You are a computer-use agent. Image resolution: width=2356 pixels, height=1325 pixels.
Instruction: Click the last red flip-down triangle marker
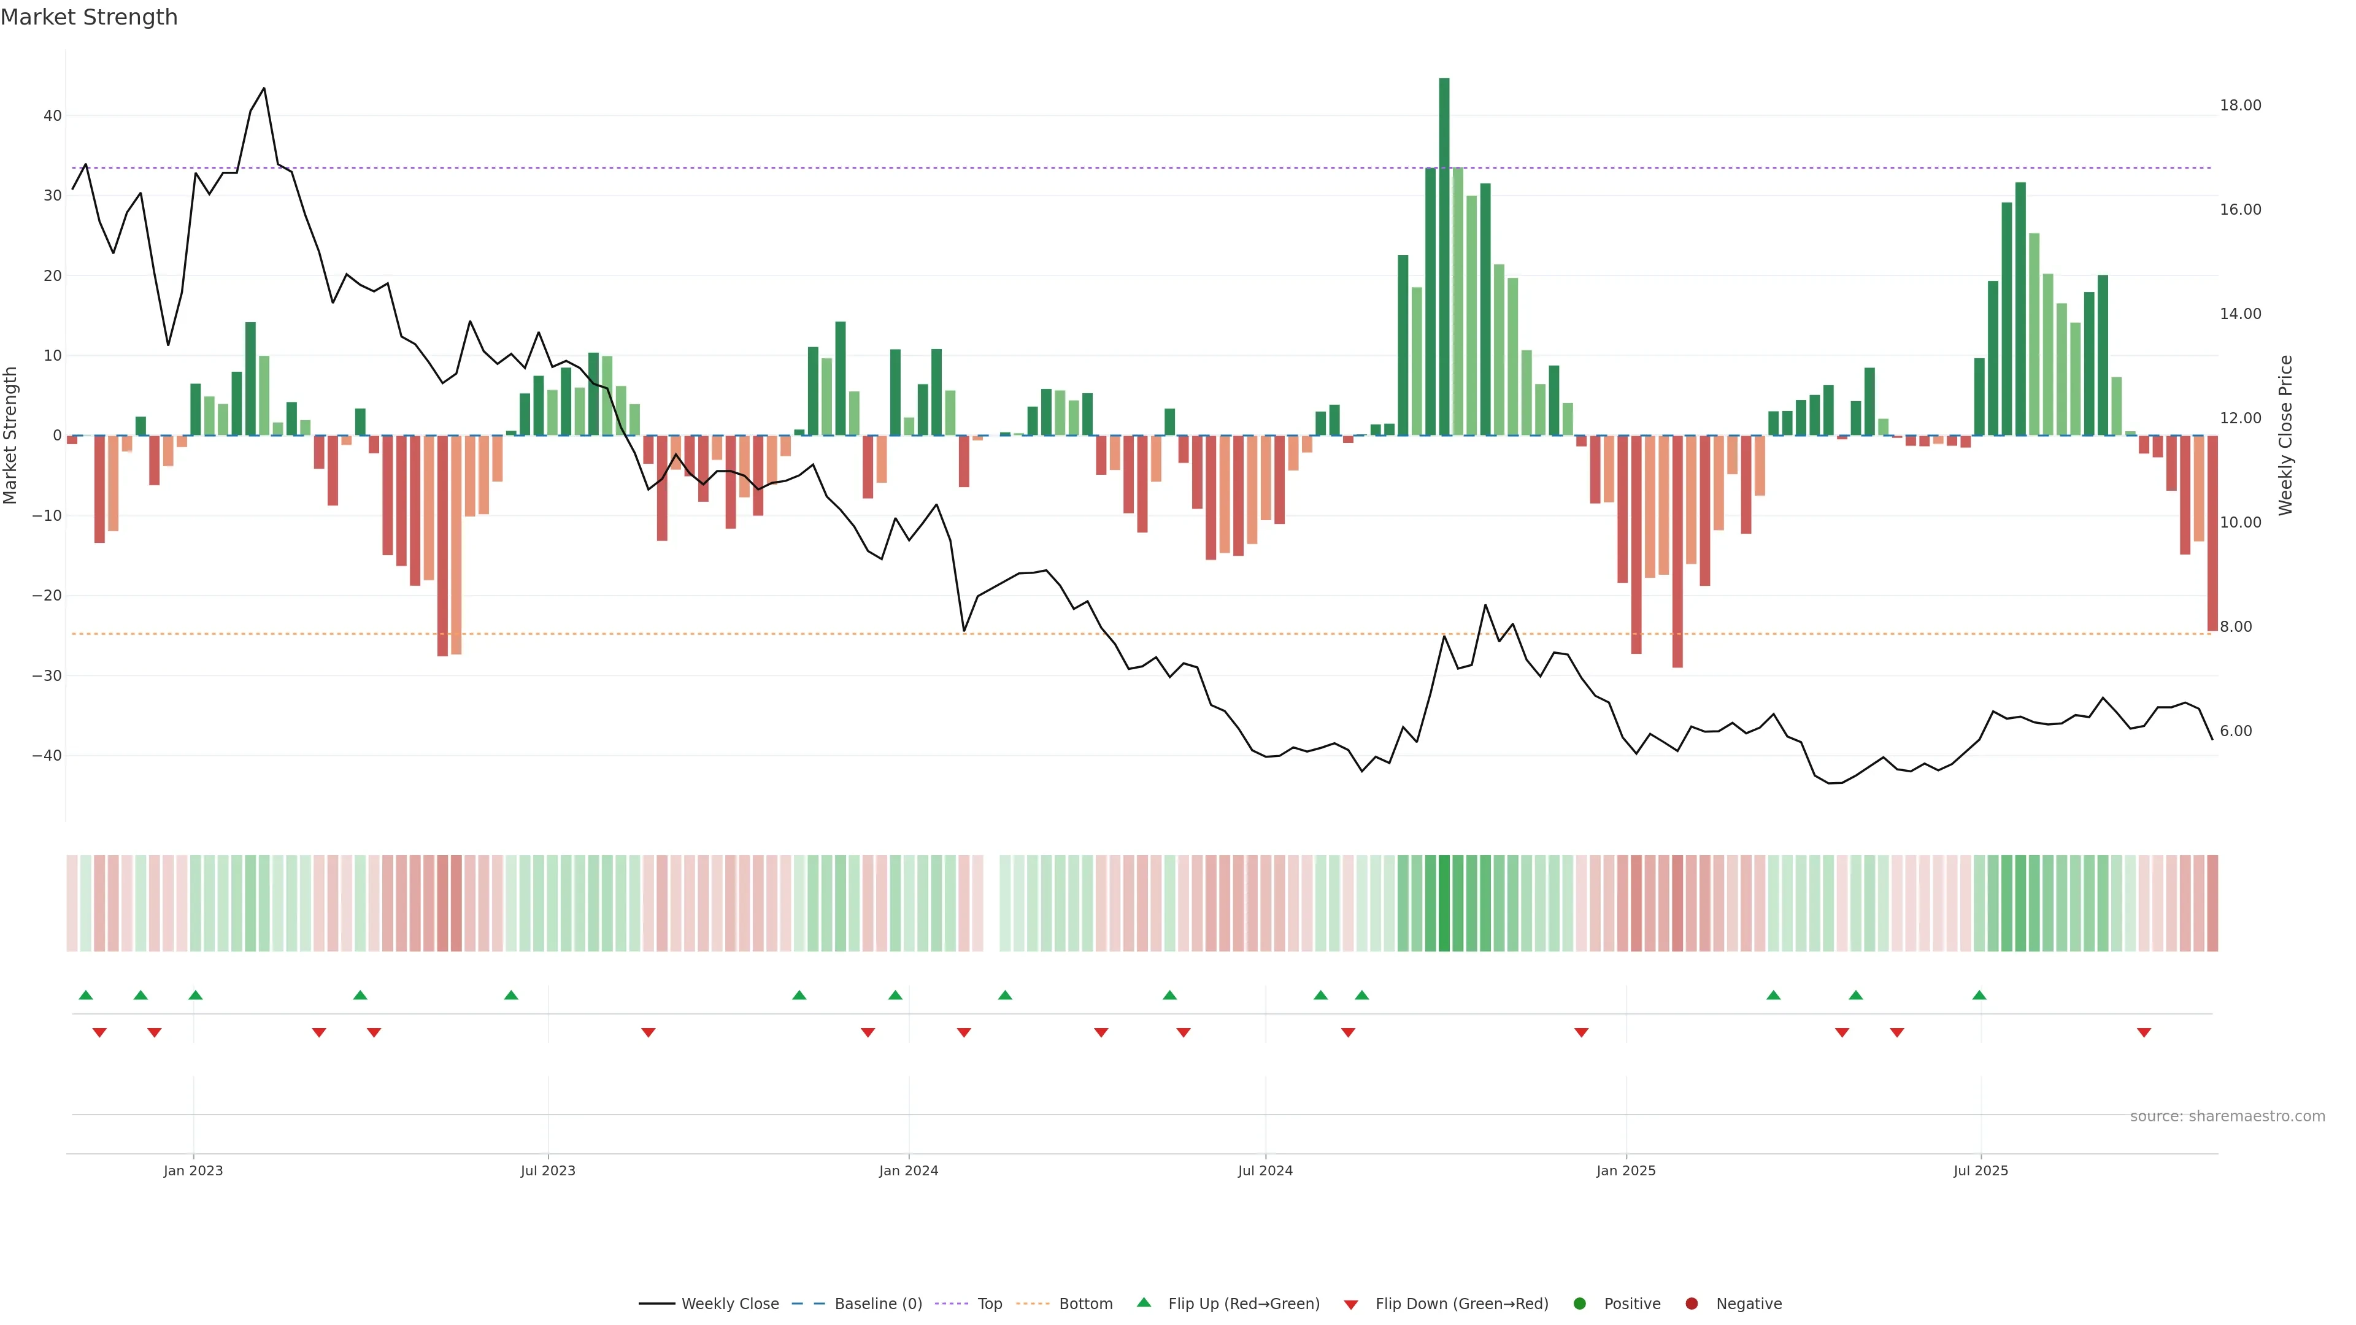(x=2144, y=1032)
